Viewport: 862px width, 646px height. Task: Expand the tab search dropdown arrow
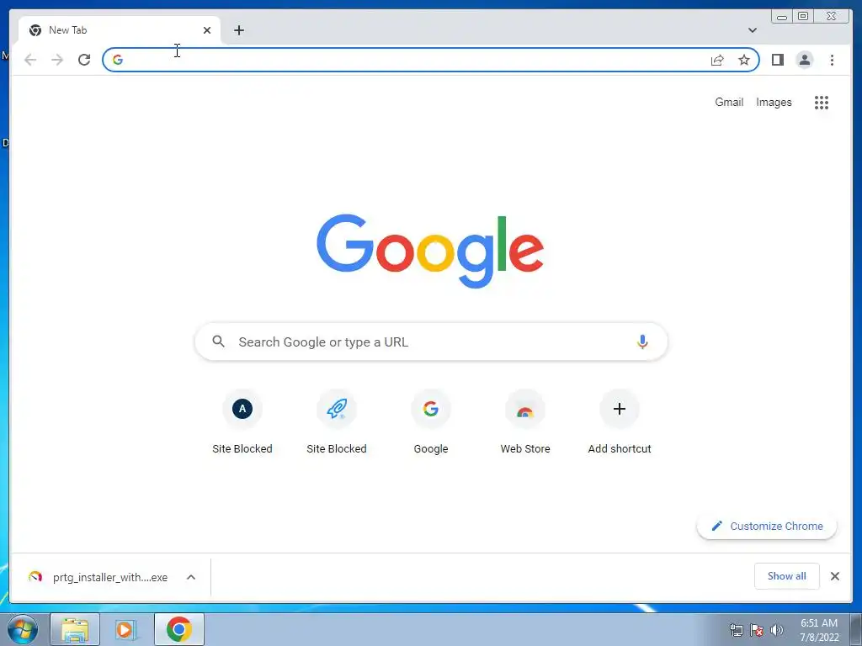(x=753, y=30)
